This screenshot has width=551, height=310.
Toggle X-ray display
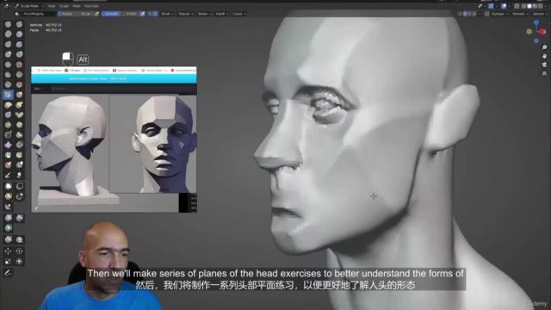pyautogui.click(x=517, y=6)
